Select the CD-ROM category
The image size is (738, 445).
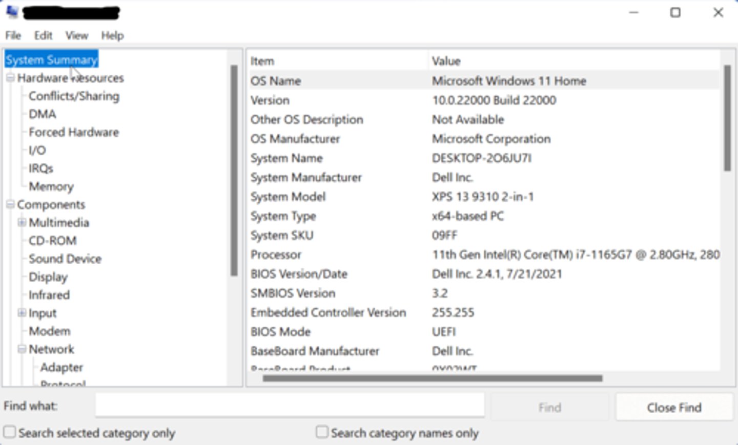[x=53, y=241]
